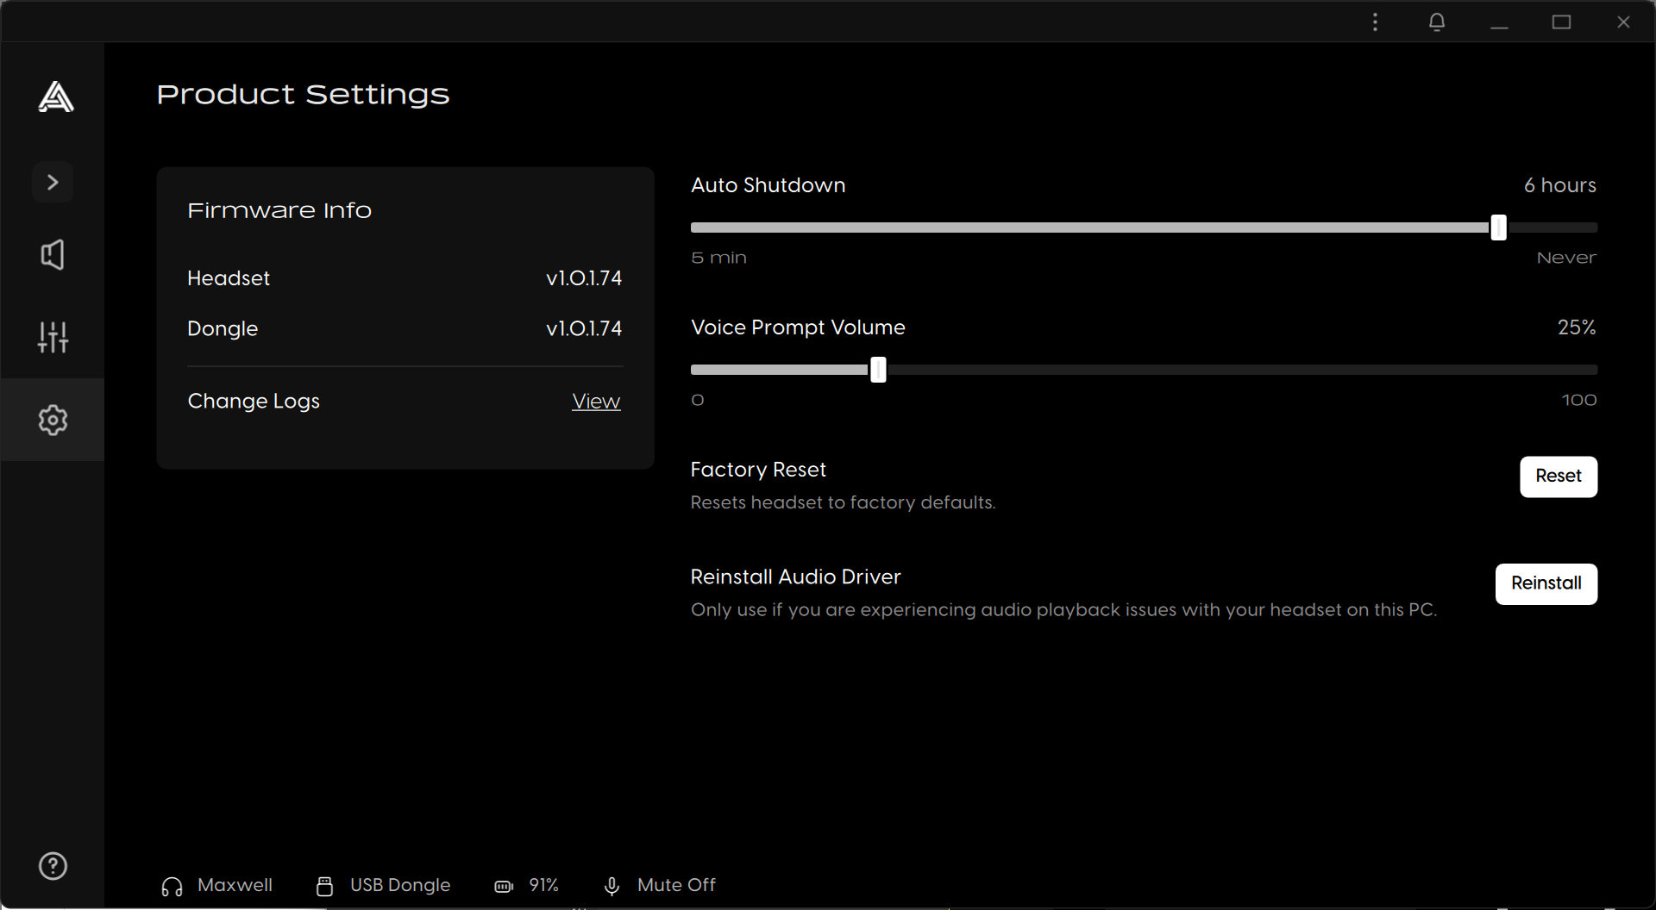Click the notification bell at the top
The height and width of the screenshot is (910, 1656).
(1436, 22)
